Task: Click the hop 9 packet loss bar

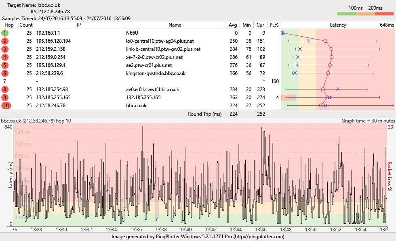Action: pos(289,98)
